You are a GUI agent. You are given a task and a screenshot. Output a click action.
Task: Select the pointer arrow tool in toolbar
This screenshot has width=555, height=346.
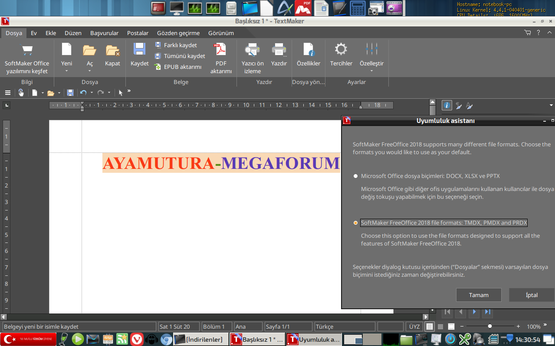coord(121,93)
